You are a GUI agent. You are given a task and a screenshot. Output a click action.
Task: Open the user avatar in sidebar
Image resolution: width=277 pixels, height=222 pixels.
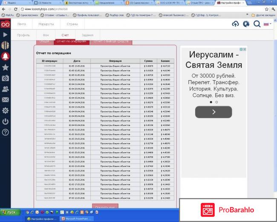(5, 45)
